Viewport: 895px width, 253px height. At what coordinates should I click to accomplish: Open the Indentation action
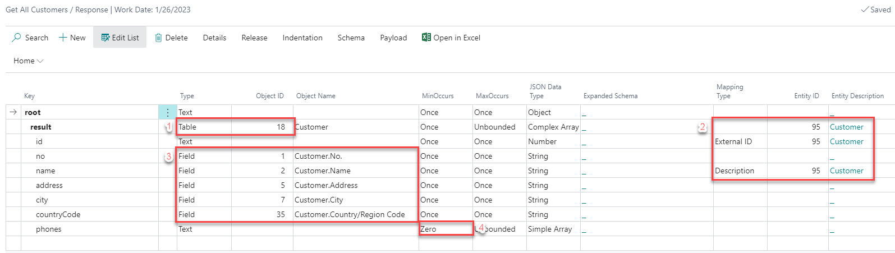pyautogui.click(x=302, y=38)
